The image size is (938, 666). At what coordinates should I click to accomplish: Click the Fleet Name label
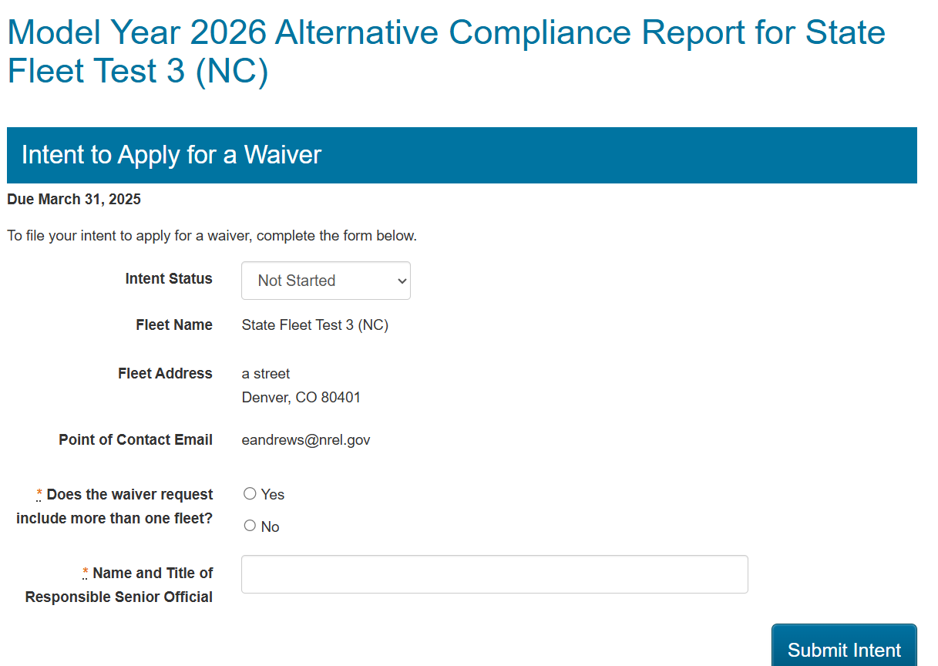(x=174, y=325)
